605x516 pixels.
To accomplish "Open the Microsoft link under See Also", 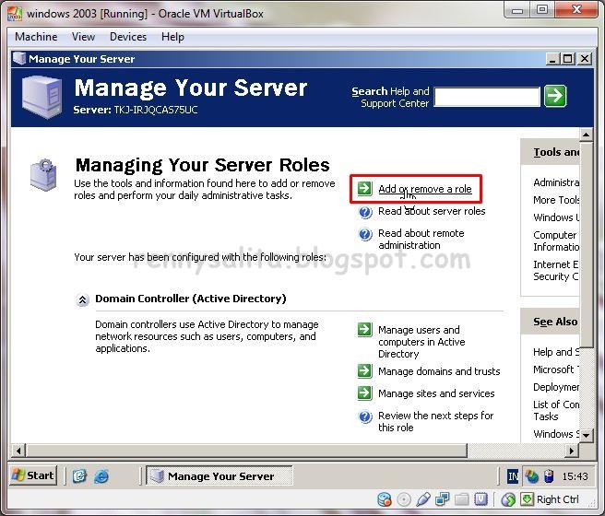I will [556, 369].
